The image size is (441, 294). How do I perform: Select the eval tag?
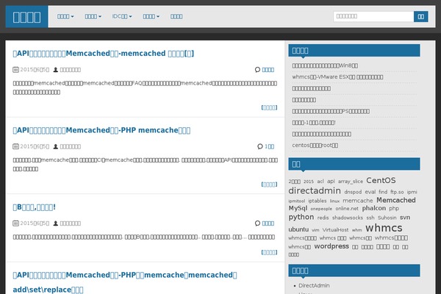coord(370,192)
